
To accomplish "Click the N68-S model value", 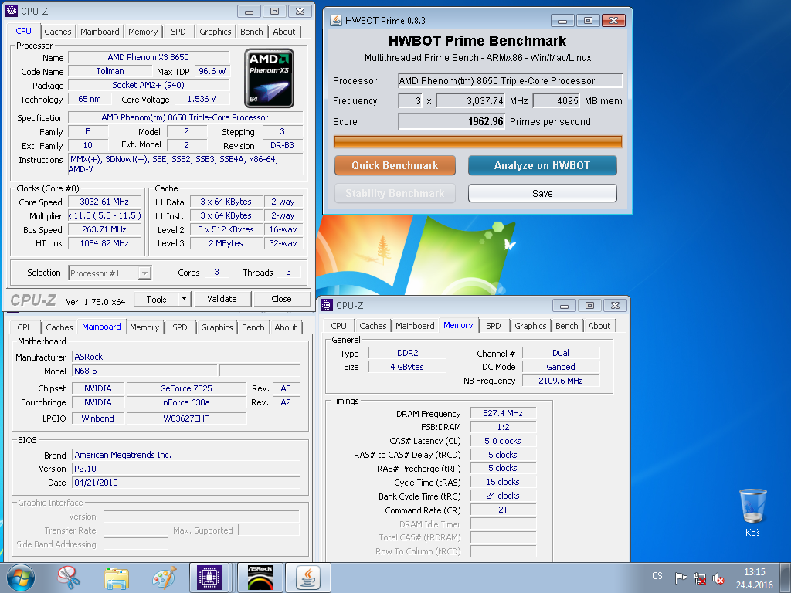I will point(144,371).
